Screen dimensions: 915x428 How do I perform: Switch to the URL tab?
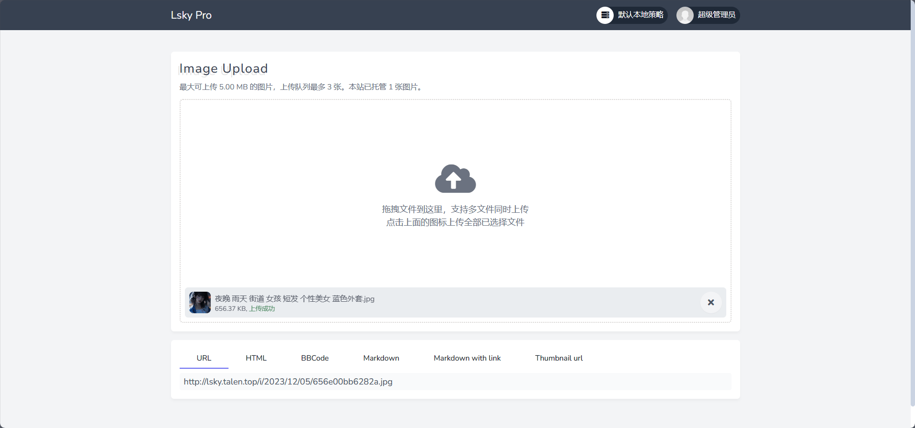point(204,358)
